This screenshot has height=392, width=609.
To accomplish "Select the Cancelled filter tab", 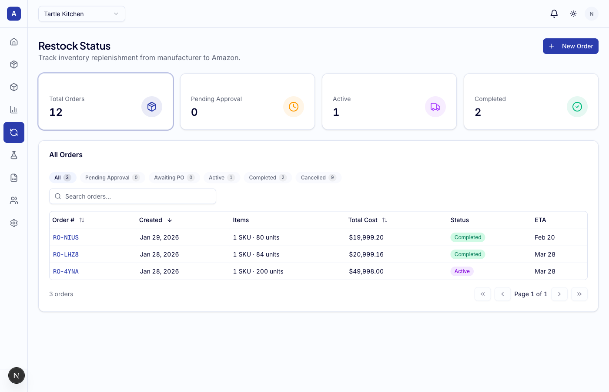I will 318,177.
